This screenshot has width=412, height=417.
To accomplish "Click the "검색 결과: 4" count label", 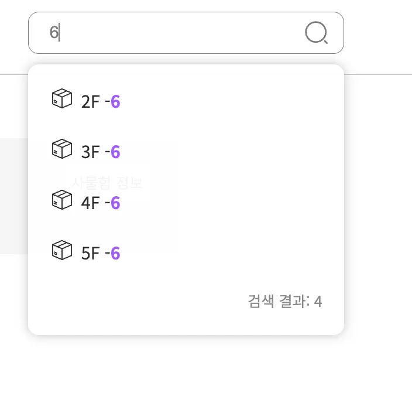I will [x=284, y=302].
